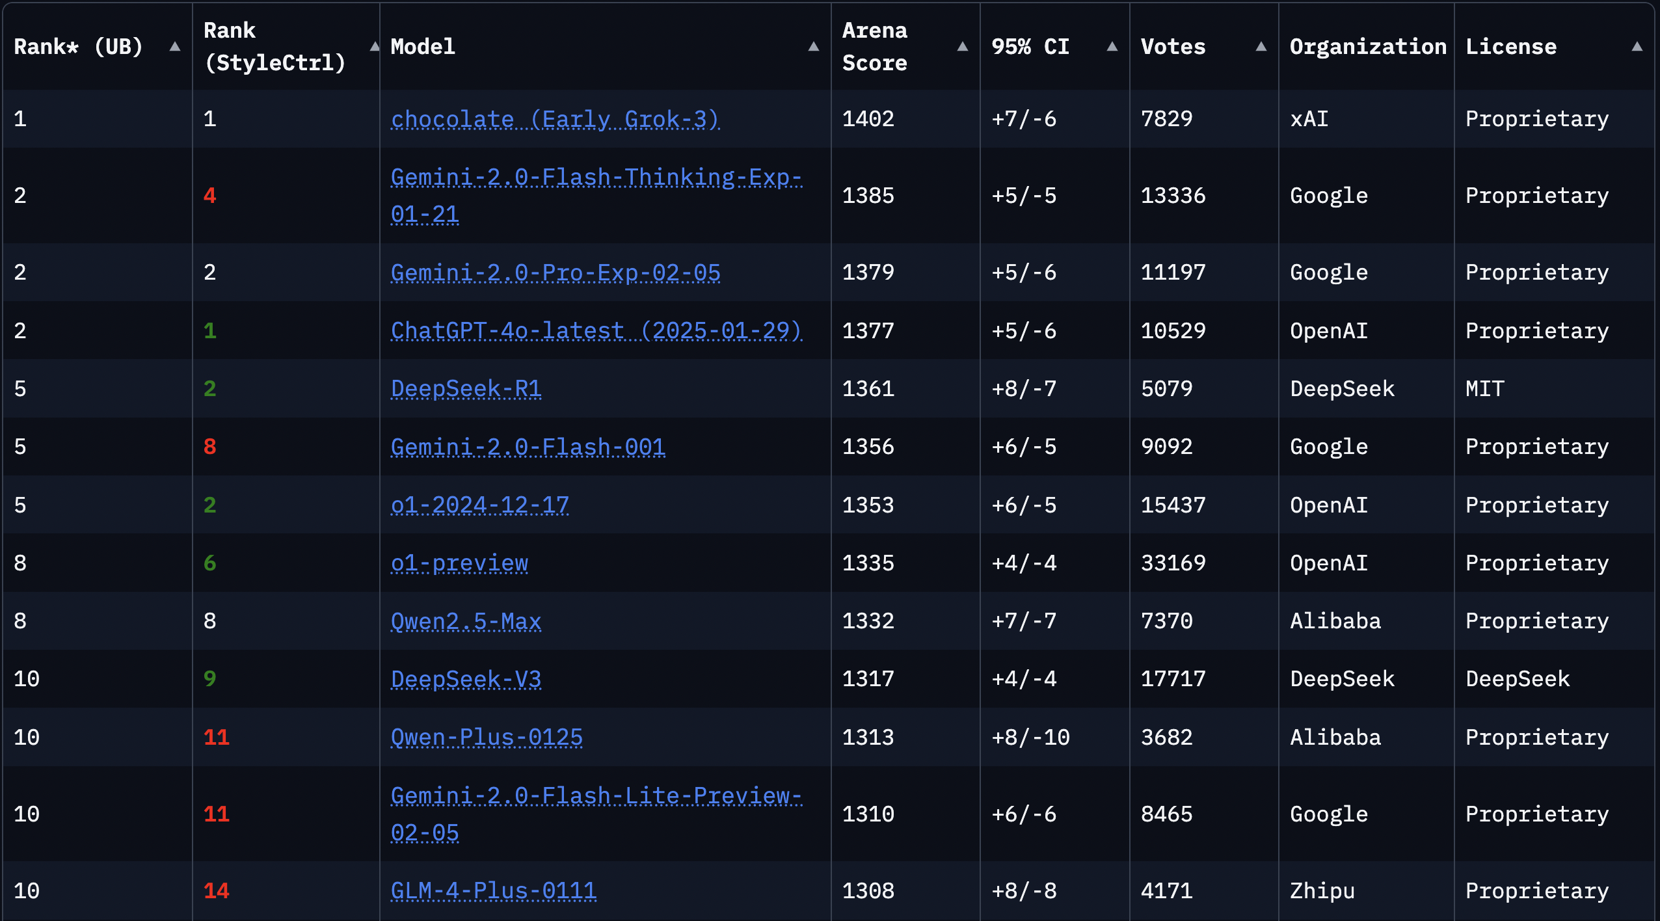
Task: Click Gemini-2.0-Flash-001 link
Action: 528,447
